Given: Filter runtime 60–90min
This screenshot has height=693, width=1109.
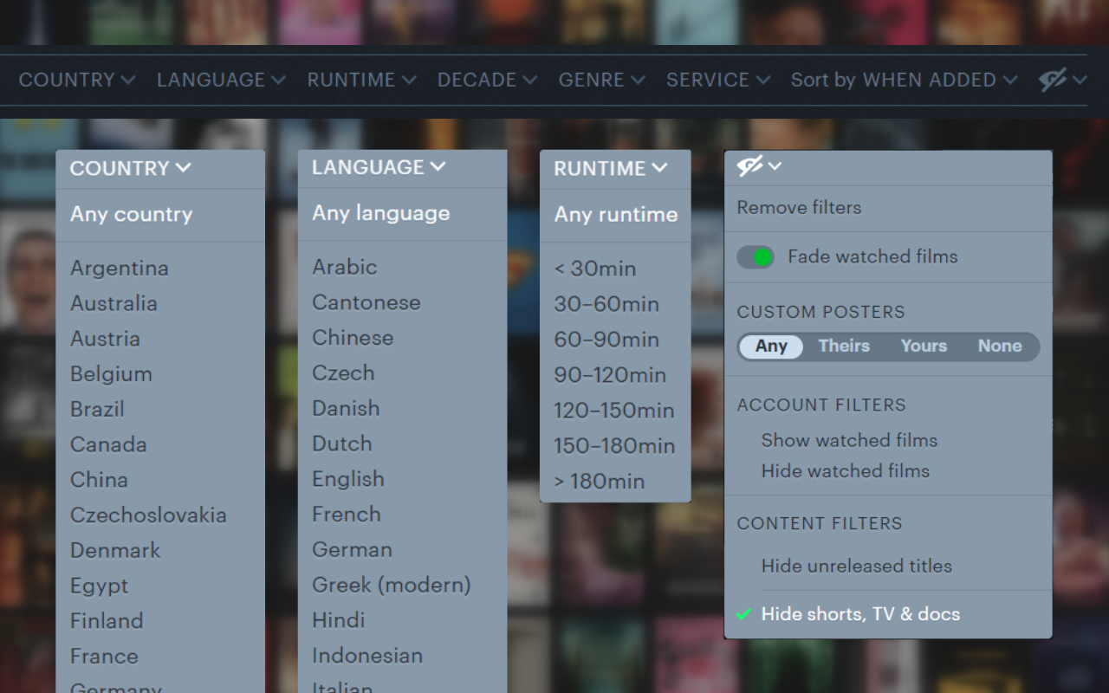Looking at the screenshot, I should [x=606, y=340].
